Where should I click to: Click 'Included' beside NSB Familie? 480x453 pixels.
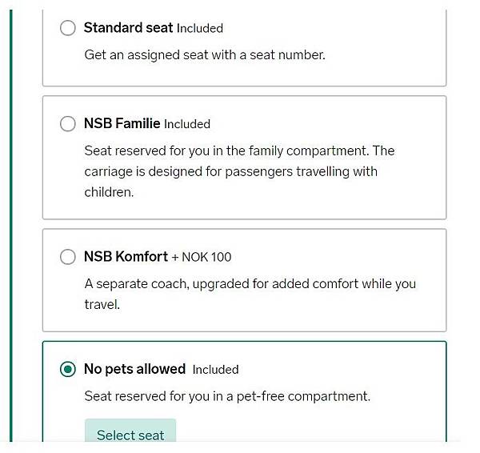[x=187, y=124]
